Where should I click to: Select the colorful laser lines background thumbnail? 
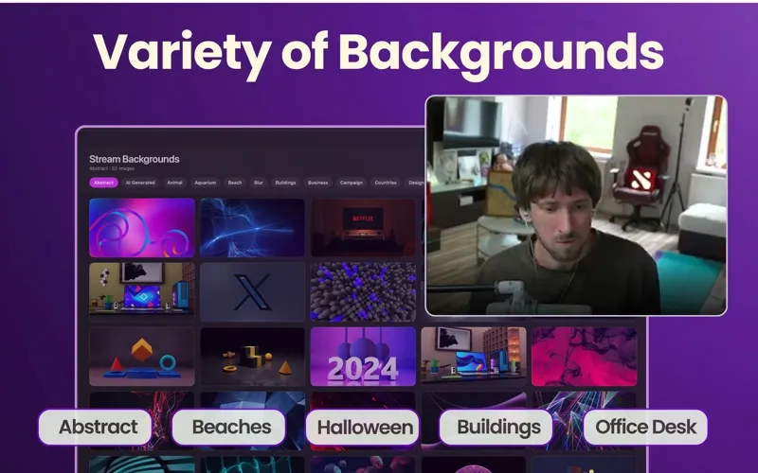584,400
